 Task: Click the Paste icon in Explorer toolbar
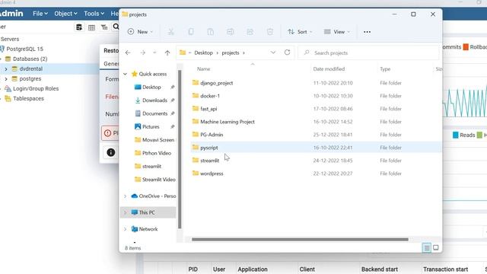click(x=210, y=32)
